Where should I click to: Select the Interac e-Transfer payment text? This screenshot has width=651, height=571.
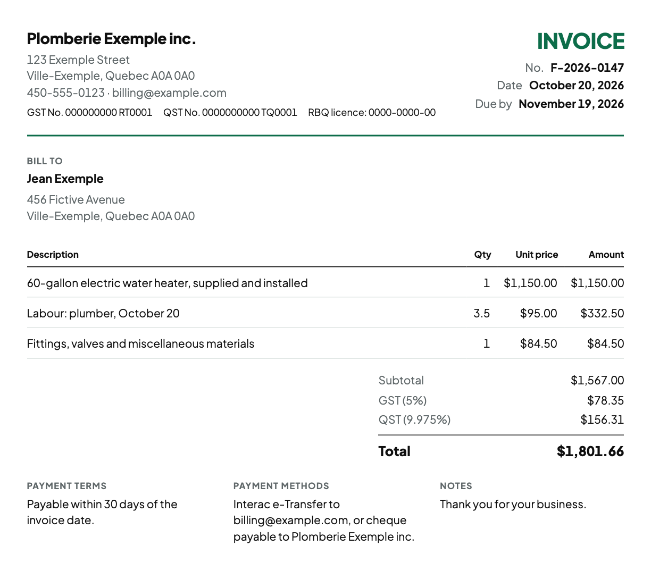pyautogui.click(x=324, y=520)
